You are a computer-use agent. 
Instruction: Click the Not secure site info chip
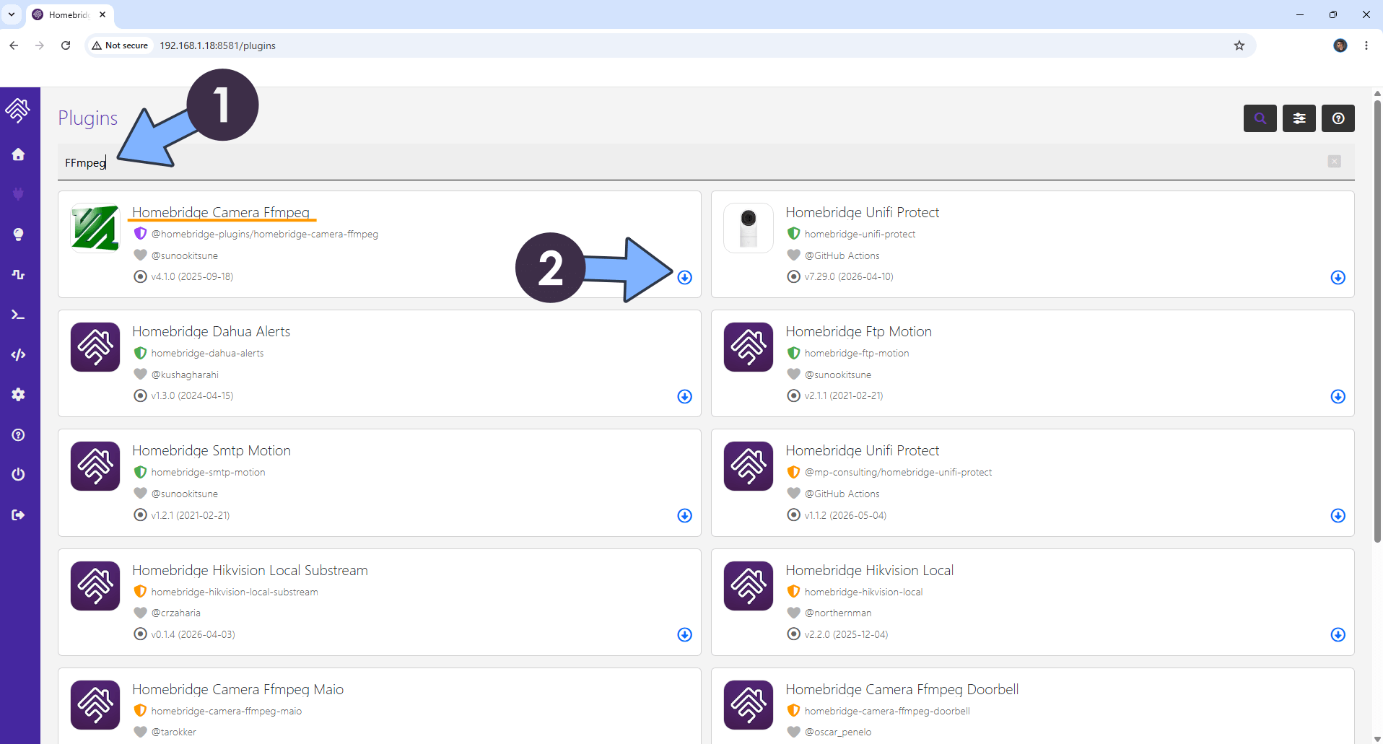click(x=120, y=45)
